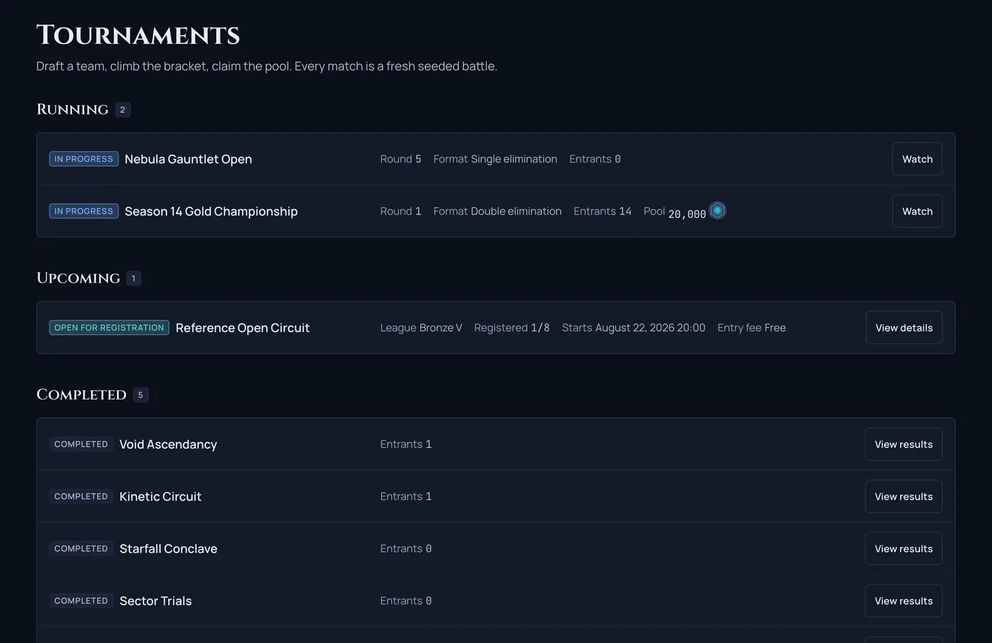Screen dimensions: 992x643
Task: Watch the Season 14 Gold Championship
Action: [x=917, y=211]
